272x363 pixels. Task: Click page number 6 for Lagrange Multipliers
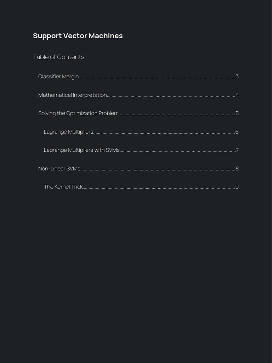237,132
